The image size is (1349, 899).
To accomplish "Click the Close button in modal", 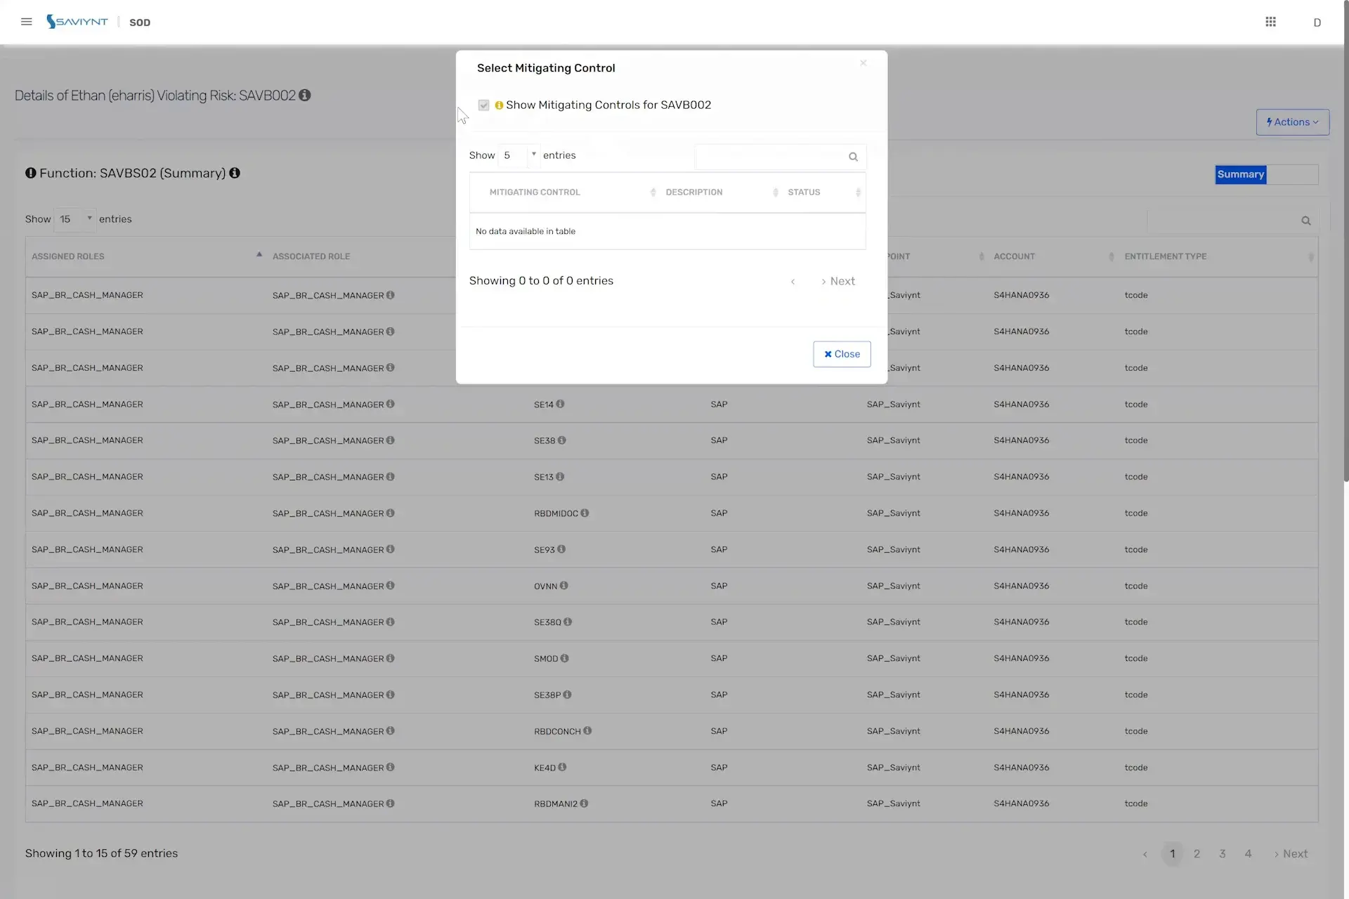I will pyautogui.click(x=842, y=354).
